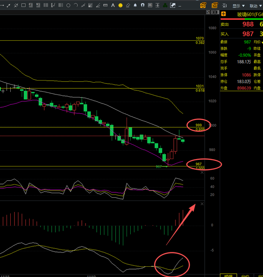Screen dimensions: 263x277
Task: Select the circle drawing tool
Action: pos(68,5)
